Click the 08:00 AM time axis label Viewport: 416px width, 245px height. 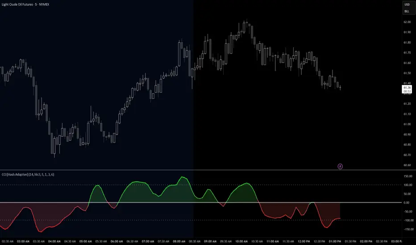point(179,241)
